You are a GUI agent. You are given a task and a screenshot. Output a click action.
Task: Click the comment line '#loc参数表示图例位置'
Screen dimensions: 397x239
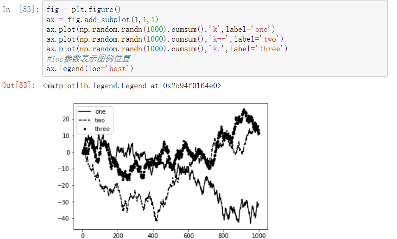[x=88, y=59]
